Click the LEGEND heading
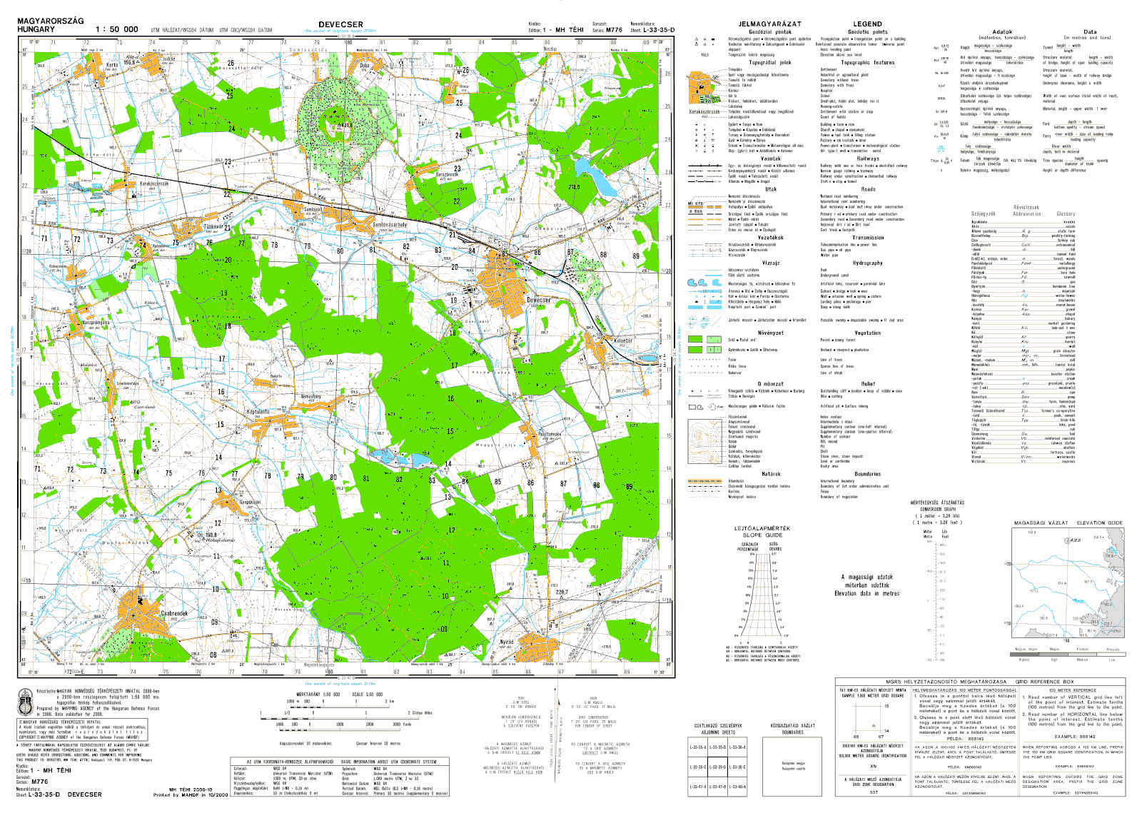This screenshot has height=813, width=1142. [x=867, y=24]
